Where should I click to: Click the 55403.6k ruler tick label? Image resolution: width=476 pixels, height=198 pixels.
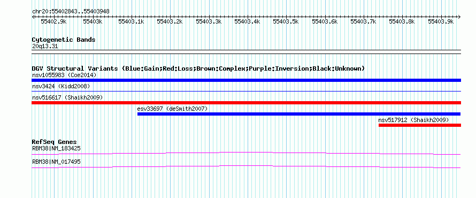click(325, 21)
